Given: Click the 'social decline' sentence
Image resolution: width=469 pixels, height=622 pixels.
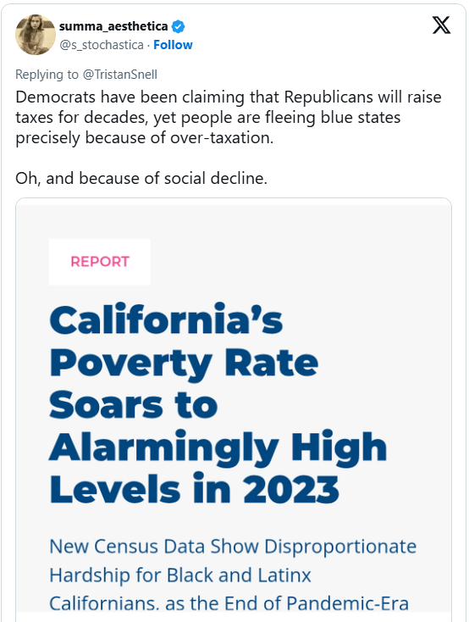Looking at the screenshot, I should tap(141, 179).
